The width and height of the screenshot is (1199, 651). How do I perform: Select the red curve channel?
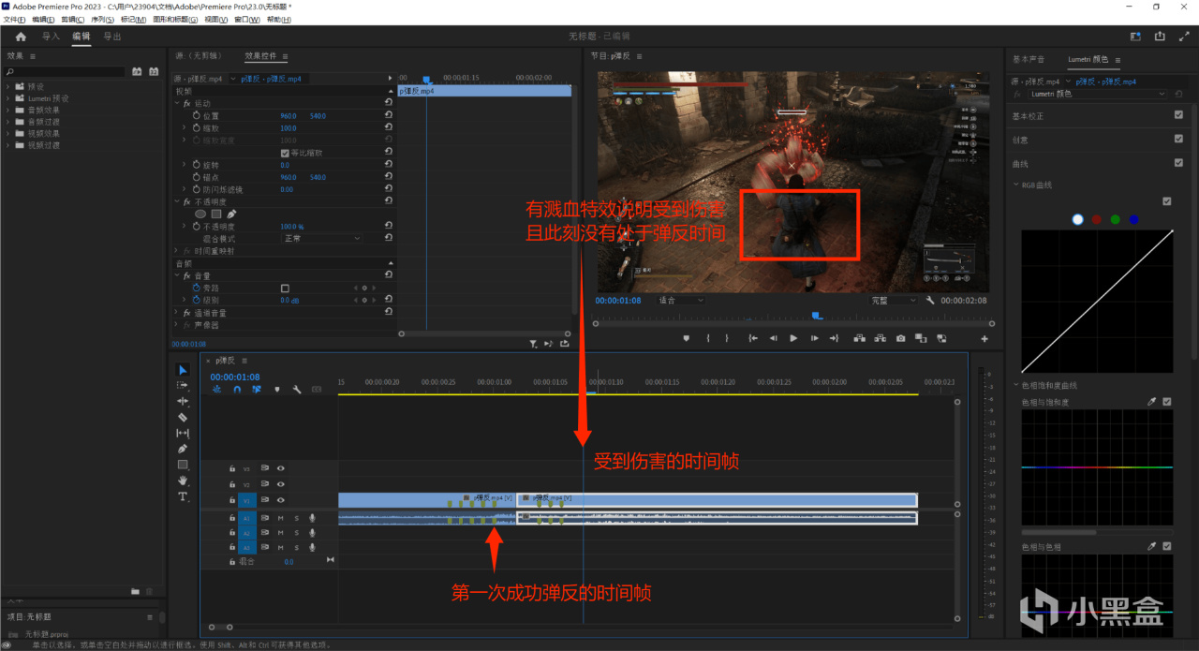(1096, 219)
